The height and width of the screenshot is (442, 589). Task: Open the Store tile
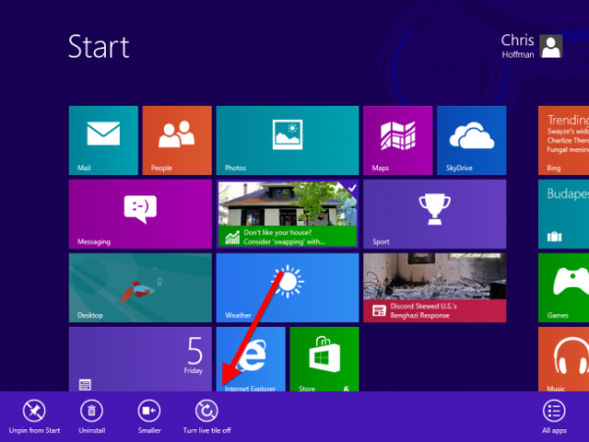coord(324,359)
